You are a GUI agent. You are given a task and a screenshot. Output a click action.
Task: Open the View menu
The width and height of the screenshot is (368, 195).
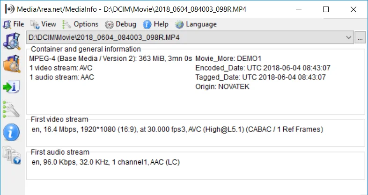pyautogui.click(x=43, y=24)
